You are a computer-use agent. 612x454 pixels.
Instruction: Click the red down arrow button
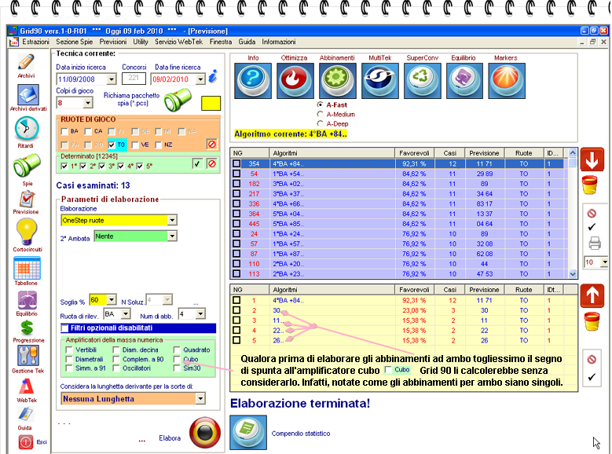coord(592,159)
